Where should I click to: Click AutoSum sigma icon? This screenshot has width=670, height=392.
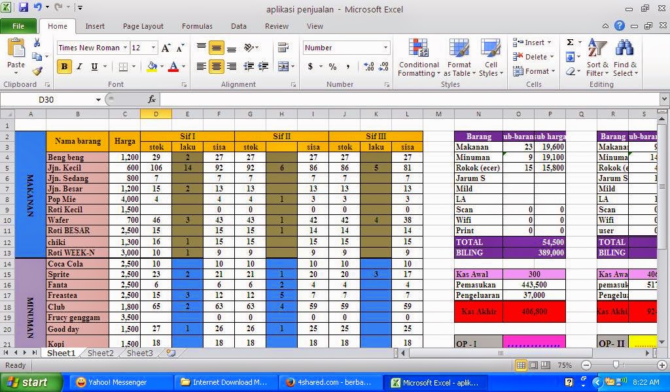570,42
